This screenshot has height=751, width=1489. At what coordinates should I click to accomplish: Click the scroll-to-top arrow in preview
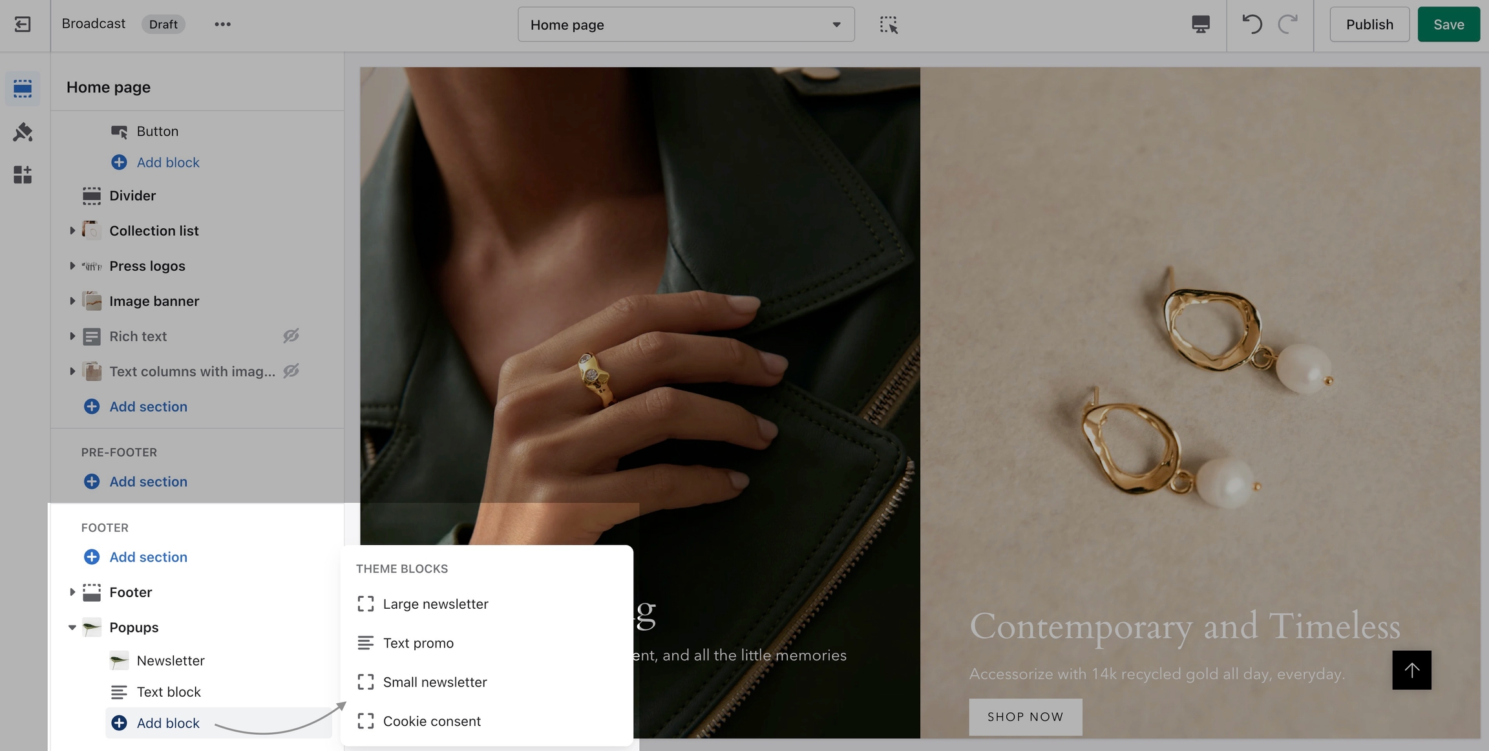1411,670
